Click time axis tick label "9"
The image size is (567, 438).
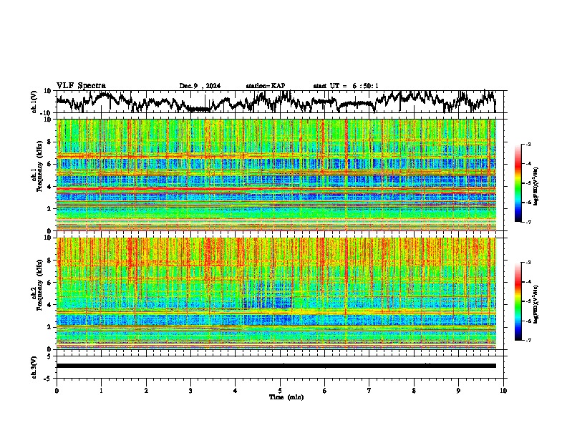pyautogui.click(x=458, y=391)
